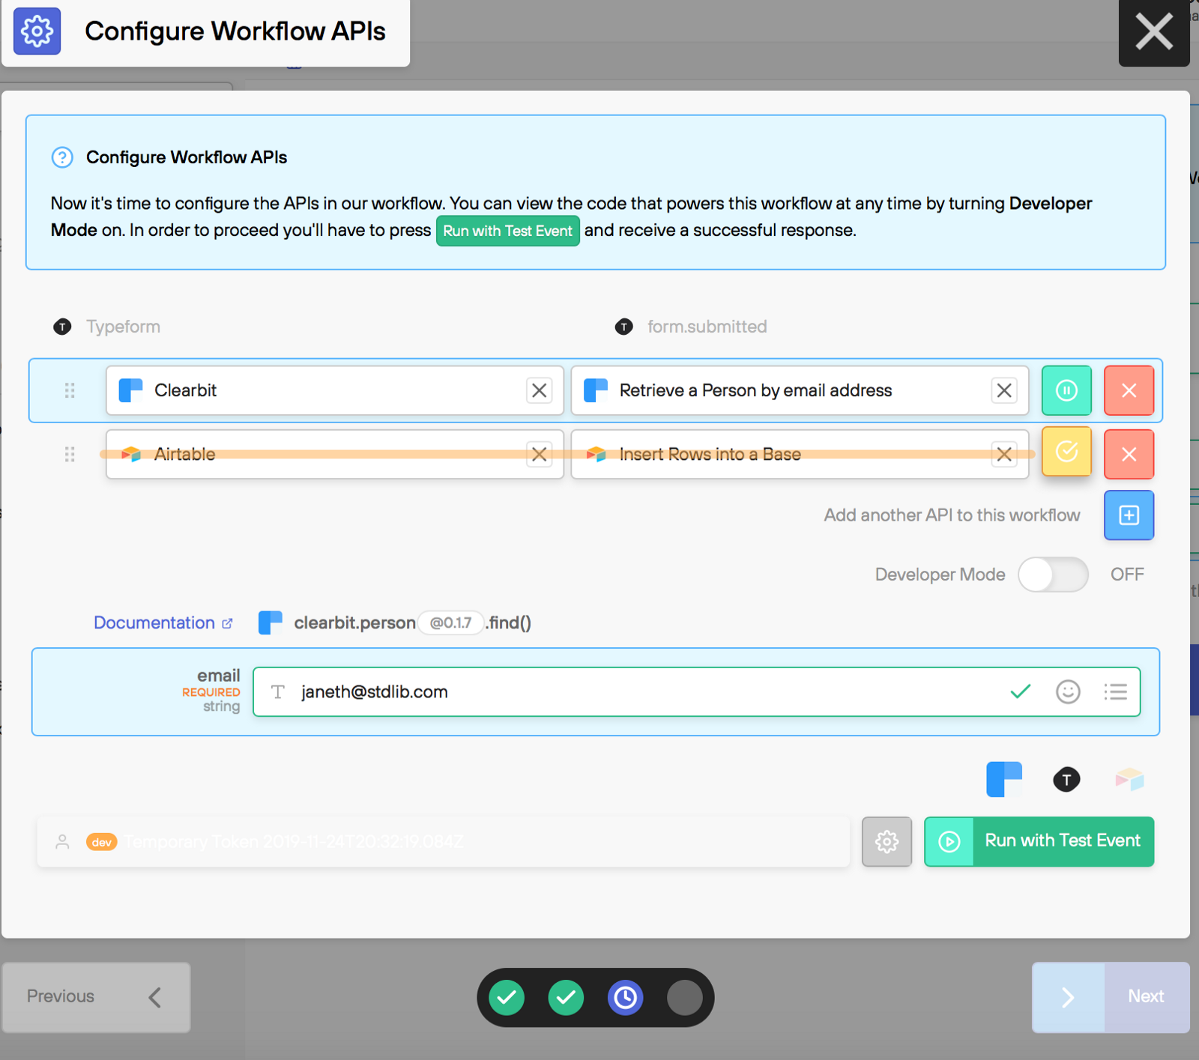Add another API with the blue plus button
This screenshot has height=1060, width=1199.
point(1129,515)
